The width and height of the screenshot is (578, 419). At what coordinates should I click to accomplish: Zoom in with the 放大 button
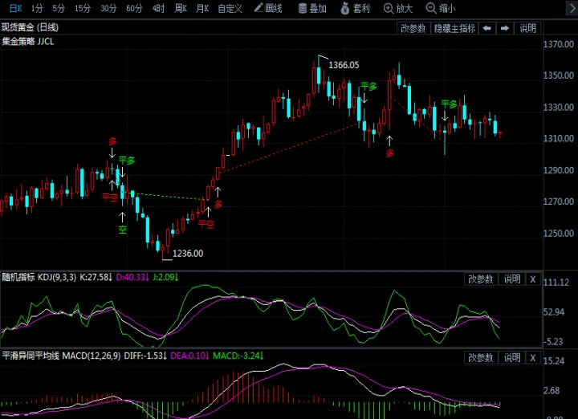[x=397, y=9]
